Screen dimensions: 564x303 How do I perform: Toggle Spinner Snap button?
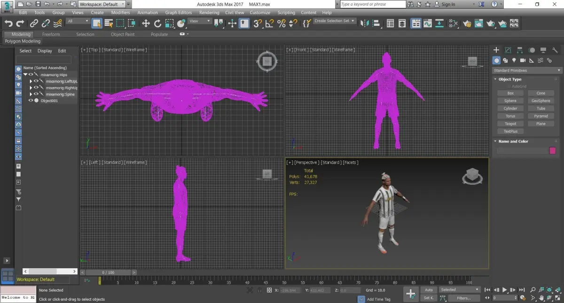[x=293, y=23]
